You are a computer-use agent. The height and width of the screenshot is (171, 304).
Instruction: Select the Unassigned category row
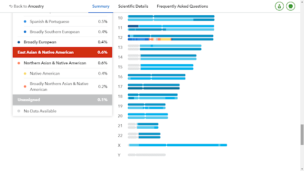click(62, 100)
